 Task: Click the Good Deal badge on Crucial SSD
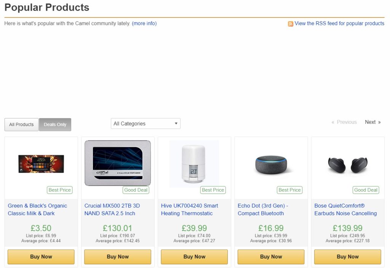(136, 190)
